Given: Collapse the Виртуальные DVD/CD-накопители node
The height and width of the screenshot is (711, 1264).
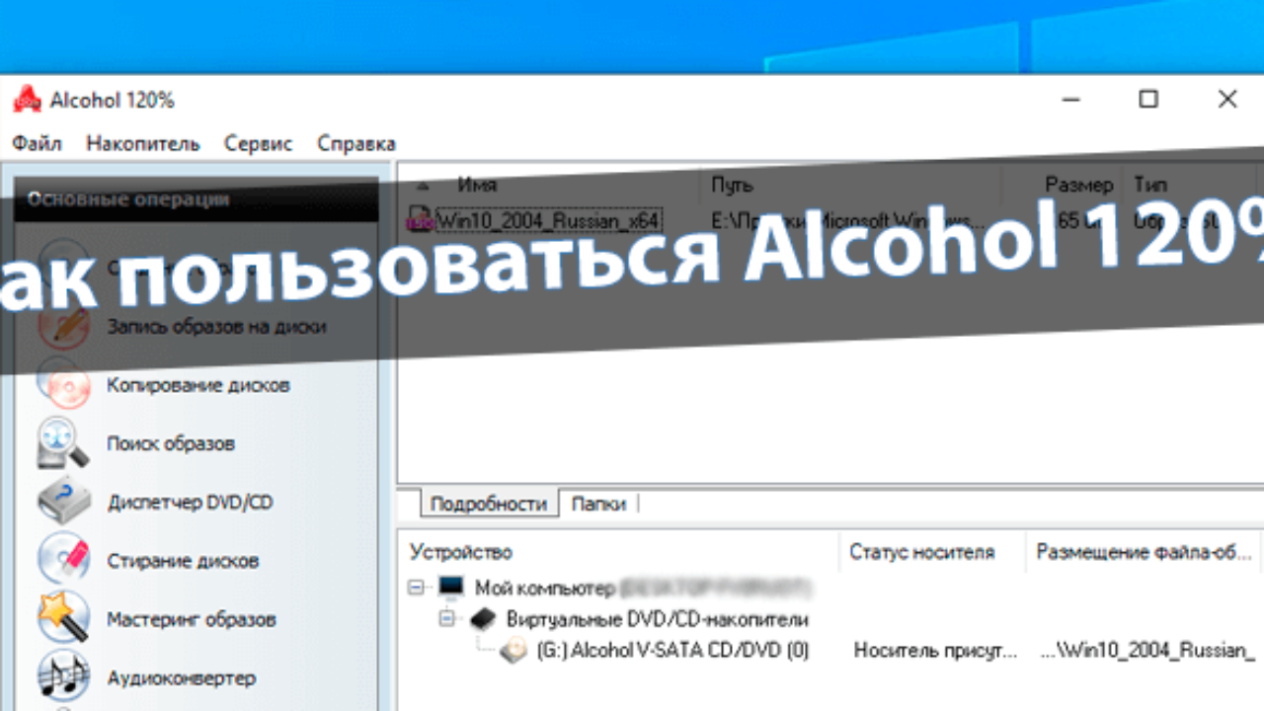Looking at the screenshot, I should coord(447,619).
